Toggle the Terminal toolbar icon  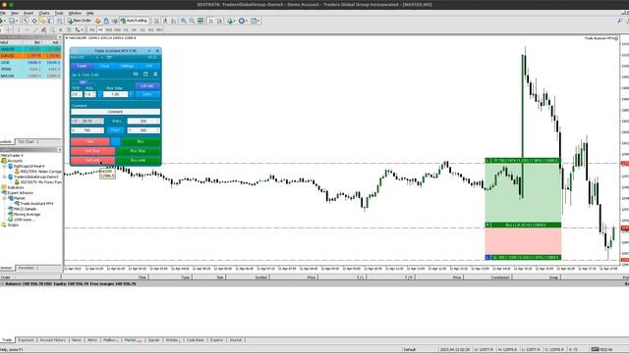(x=50, y=21)
